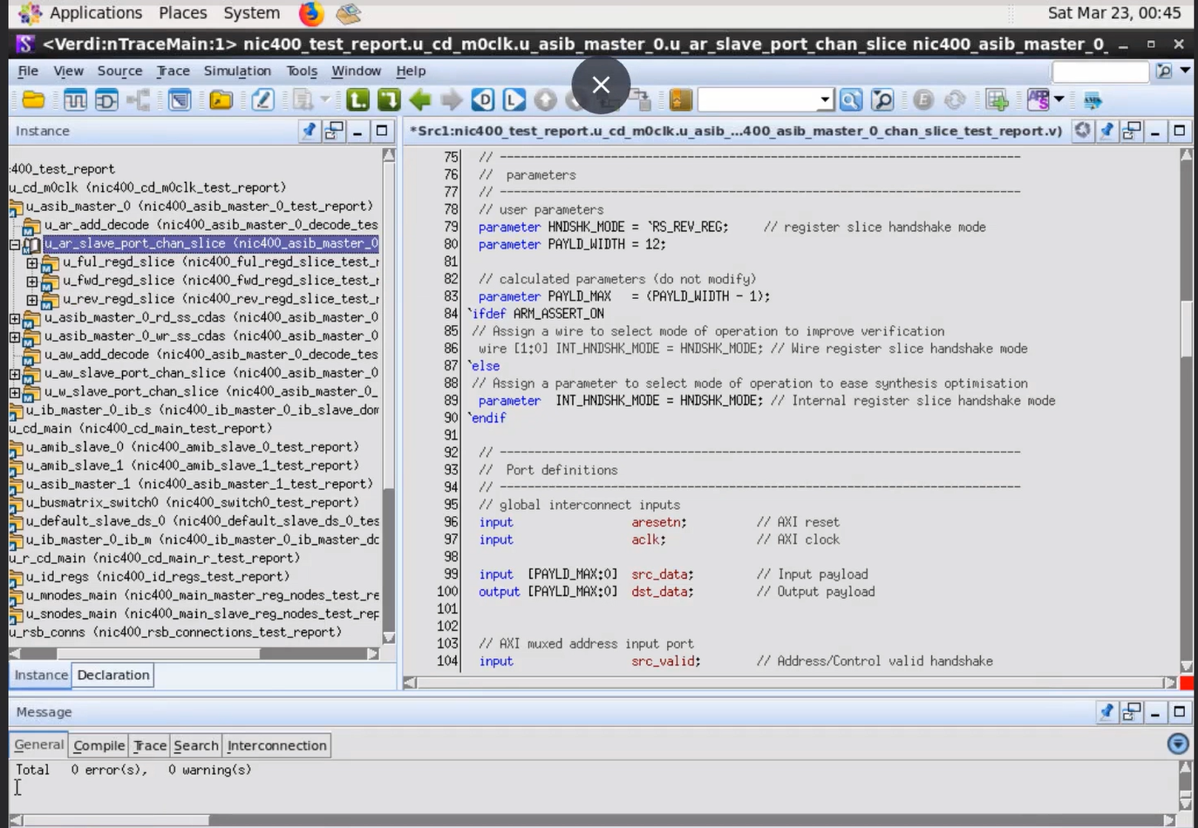Screen dimensions: 1198x828
Task: Click the AXI toolbar icon at far right
Action: coord(1092,100)
